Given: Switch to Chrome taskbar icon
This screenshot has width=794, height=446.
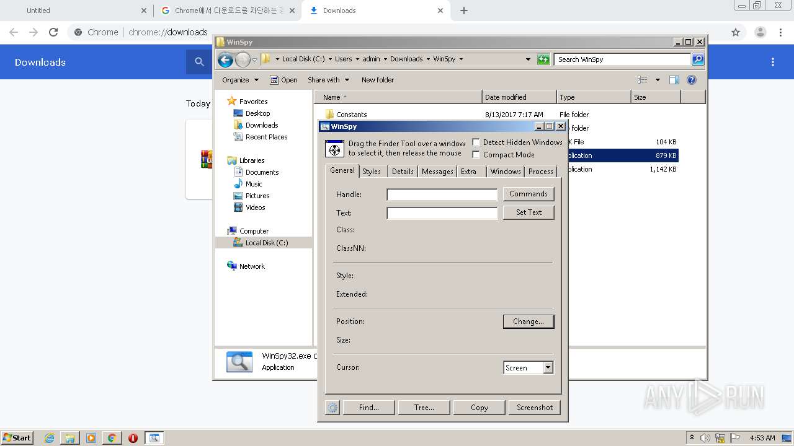Looking at the screenshot, I should click(x=112, y=438).
